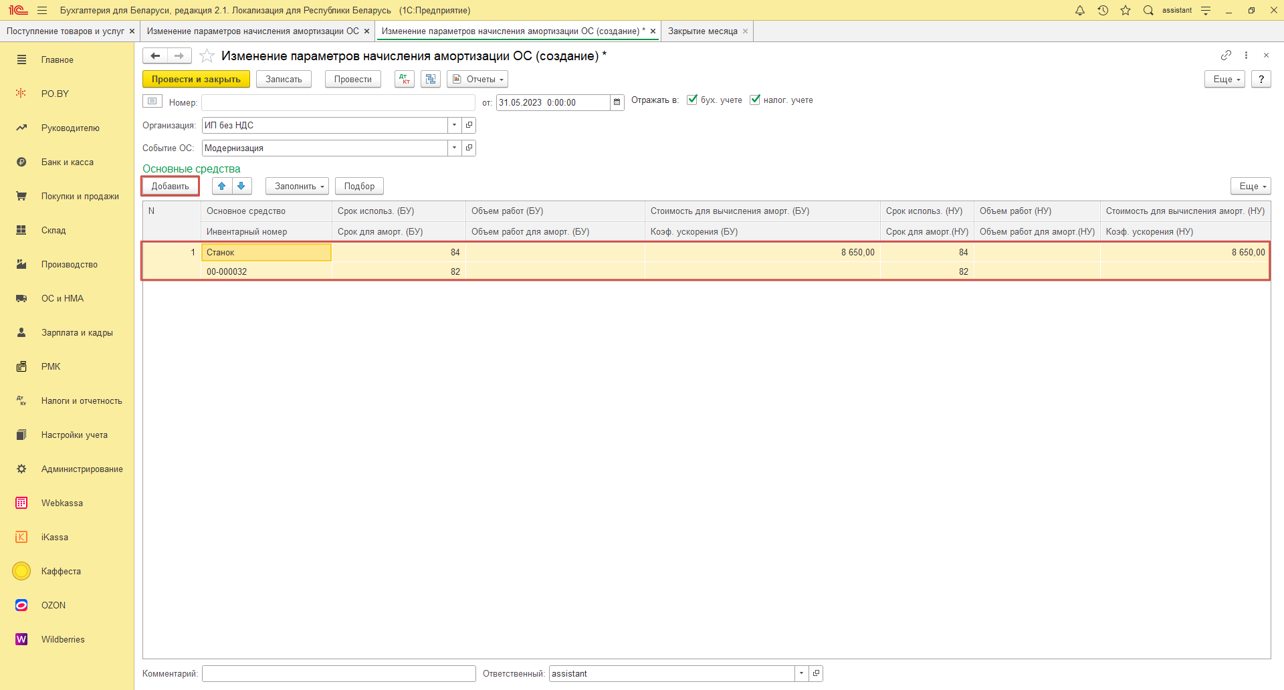Add document to favorites star
The height and width of the screenshot is (690, 1284).
coord(207,56)
